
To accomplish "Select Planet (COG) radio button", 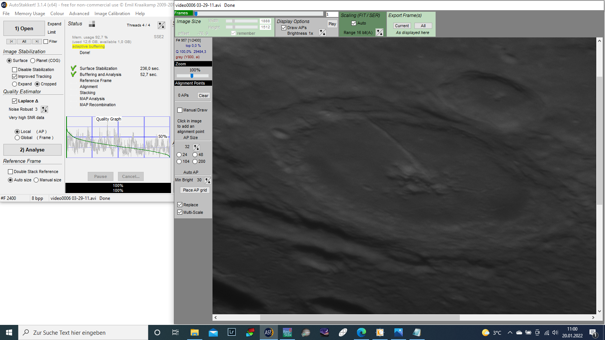I will [33, 60].
